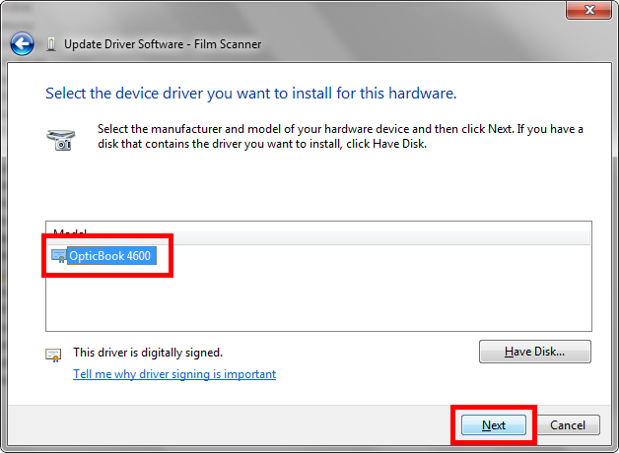The width and height of the screenshot is (619, 453).
Task: Cancel the driver update wizard
Action: pyautogui.click(x=568, y=425)
